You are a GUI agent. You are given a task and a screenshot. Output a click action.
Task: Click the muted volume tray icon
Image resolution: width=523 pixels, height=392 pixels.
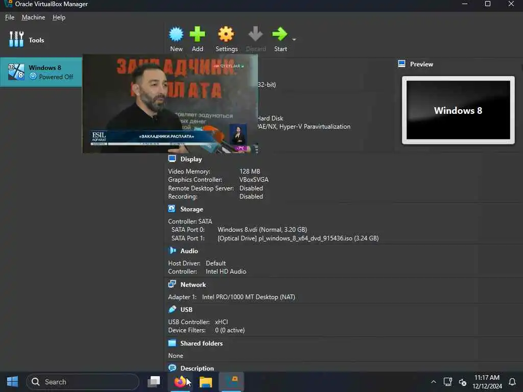(462, 382)
